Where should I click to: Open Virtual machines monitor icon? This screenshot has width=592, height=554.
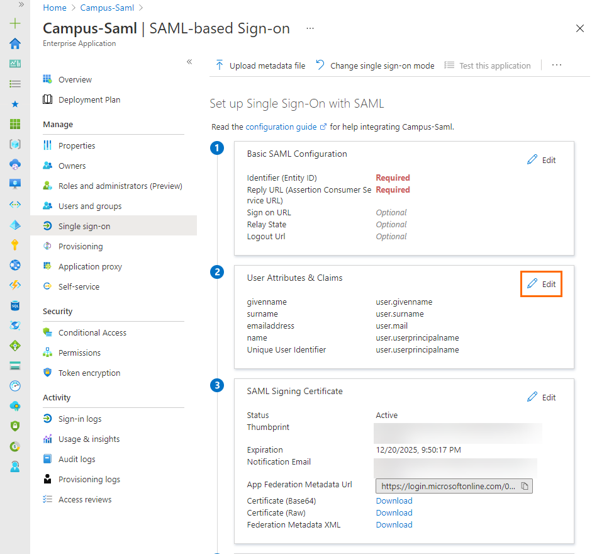[x=15, y=184]
